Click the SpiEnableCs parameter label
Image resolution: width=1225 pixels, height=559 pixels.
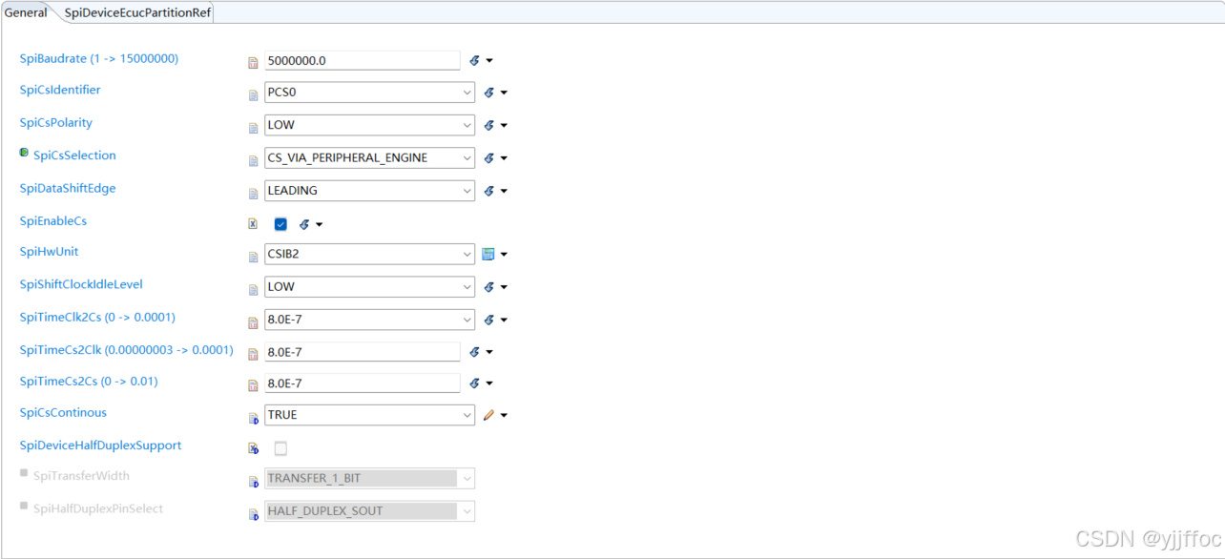[53, 220]
